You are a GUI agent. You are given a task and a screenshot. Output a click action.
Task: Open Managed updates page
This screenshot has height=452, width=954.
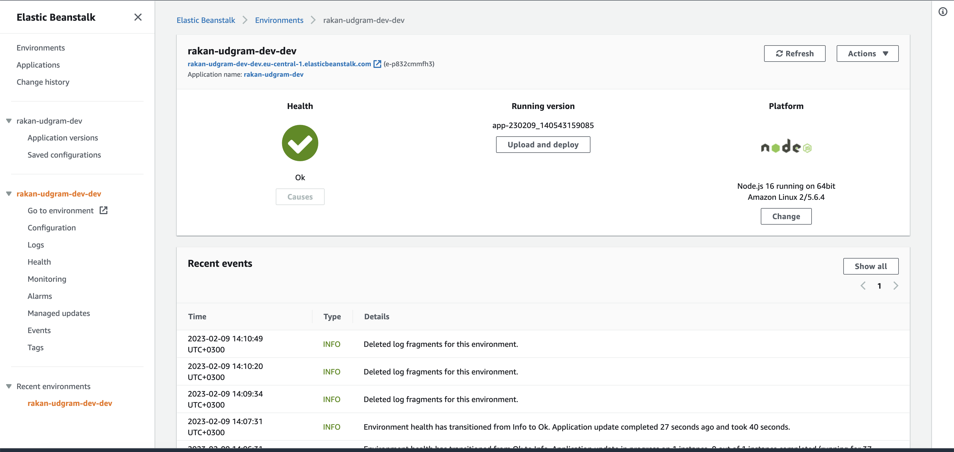tap(59, 313)
